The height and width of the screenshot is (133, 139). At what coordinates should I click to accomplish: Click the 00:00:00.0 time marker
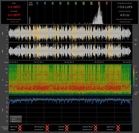click(14, 62)
